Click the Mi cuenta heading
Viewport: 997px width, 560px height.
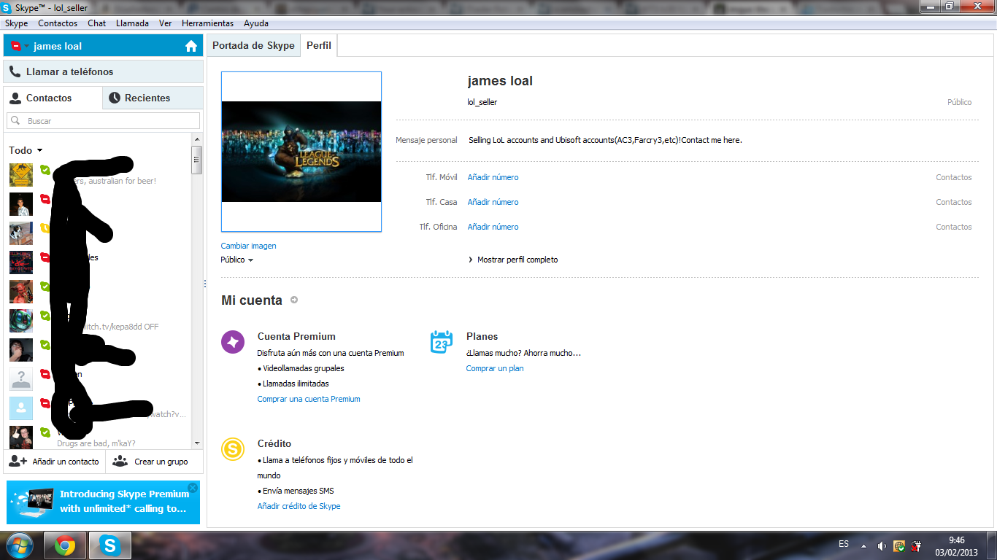click(252, 300)
